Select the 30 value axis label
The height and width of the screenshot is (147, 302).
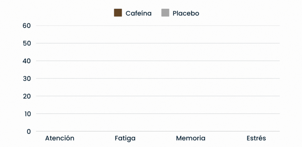click(x=27, y=78)
